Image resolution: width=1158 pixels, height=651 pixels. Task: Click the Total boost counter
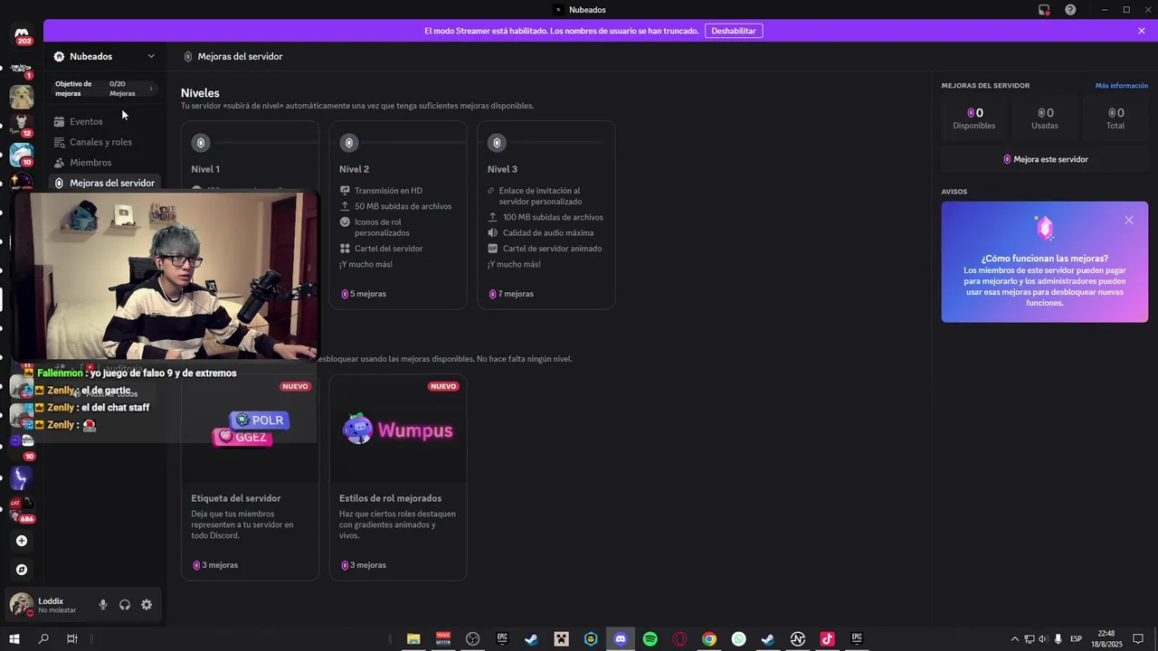click(x=1115, y=118)
